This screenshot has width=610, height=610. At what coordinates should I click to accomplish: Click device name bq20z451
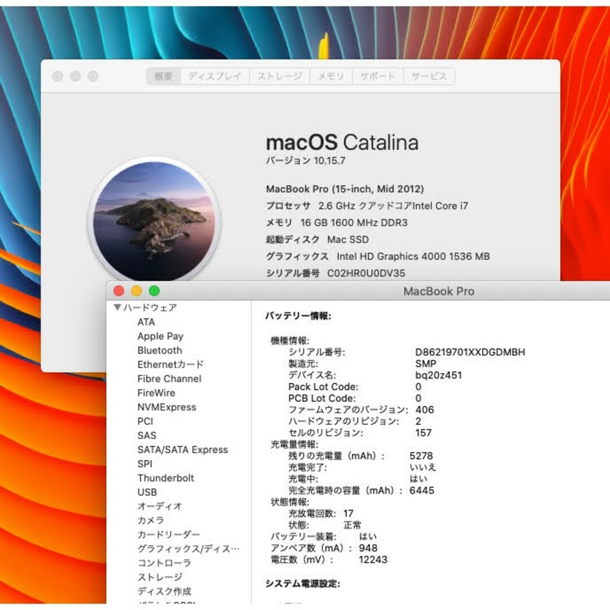click(438, 376)
